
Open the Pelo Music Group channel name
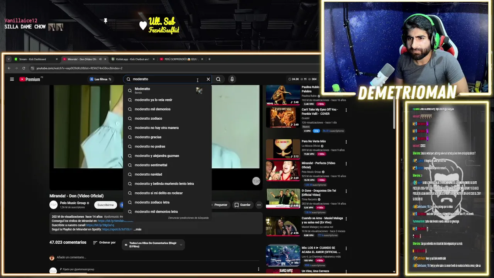pos(73,203)
